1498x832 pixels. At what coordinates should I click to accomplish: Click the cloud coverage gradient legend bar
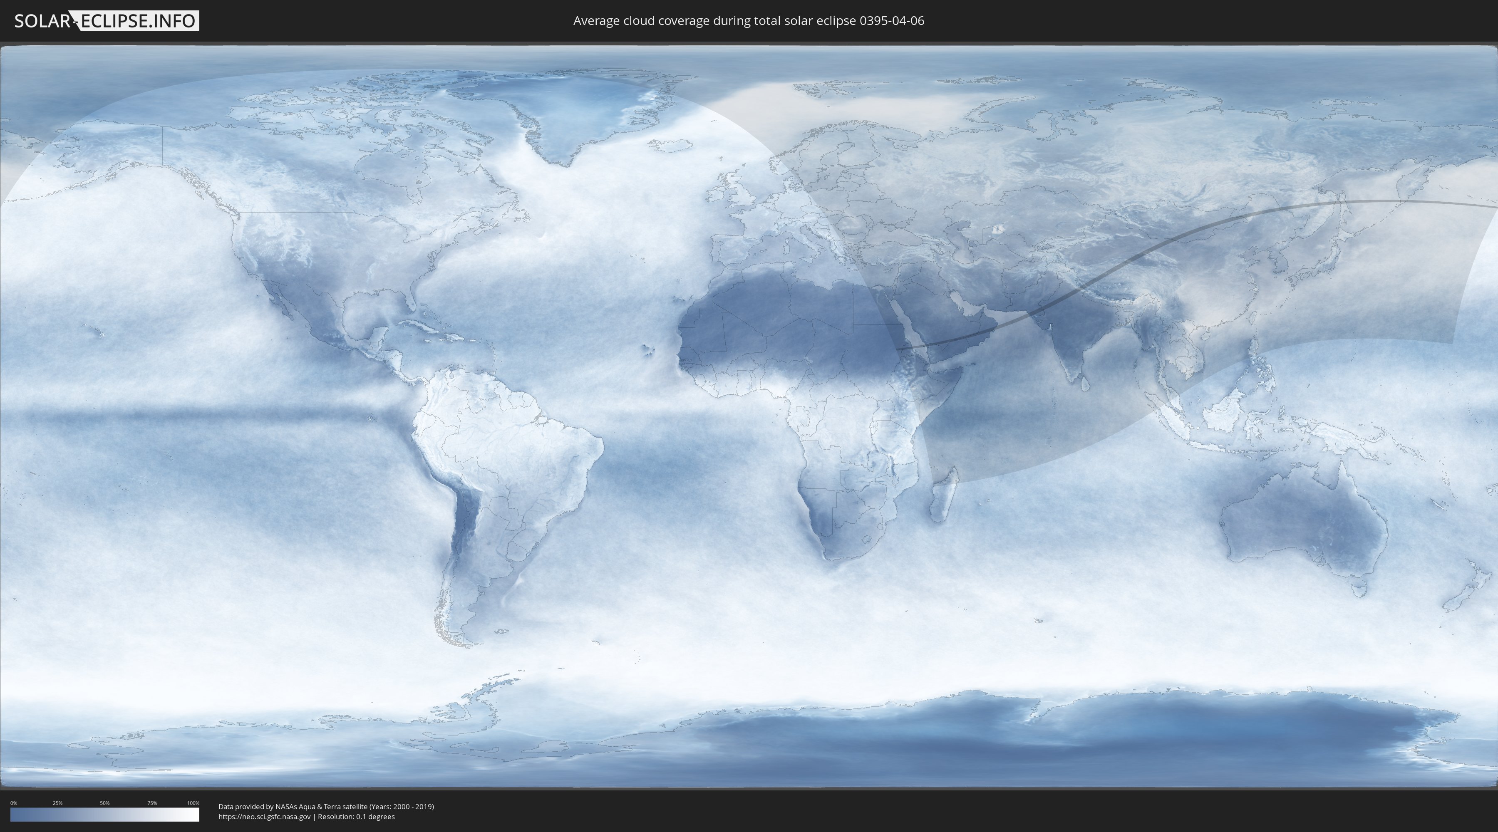pyautogui.click(x=105, y=815)
